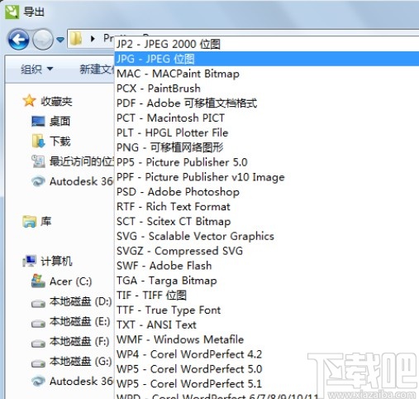Choose TXT - ANSI Text format
The height and width of the screenshot is (399, 419).
tap(266, 324)
